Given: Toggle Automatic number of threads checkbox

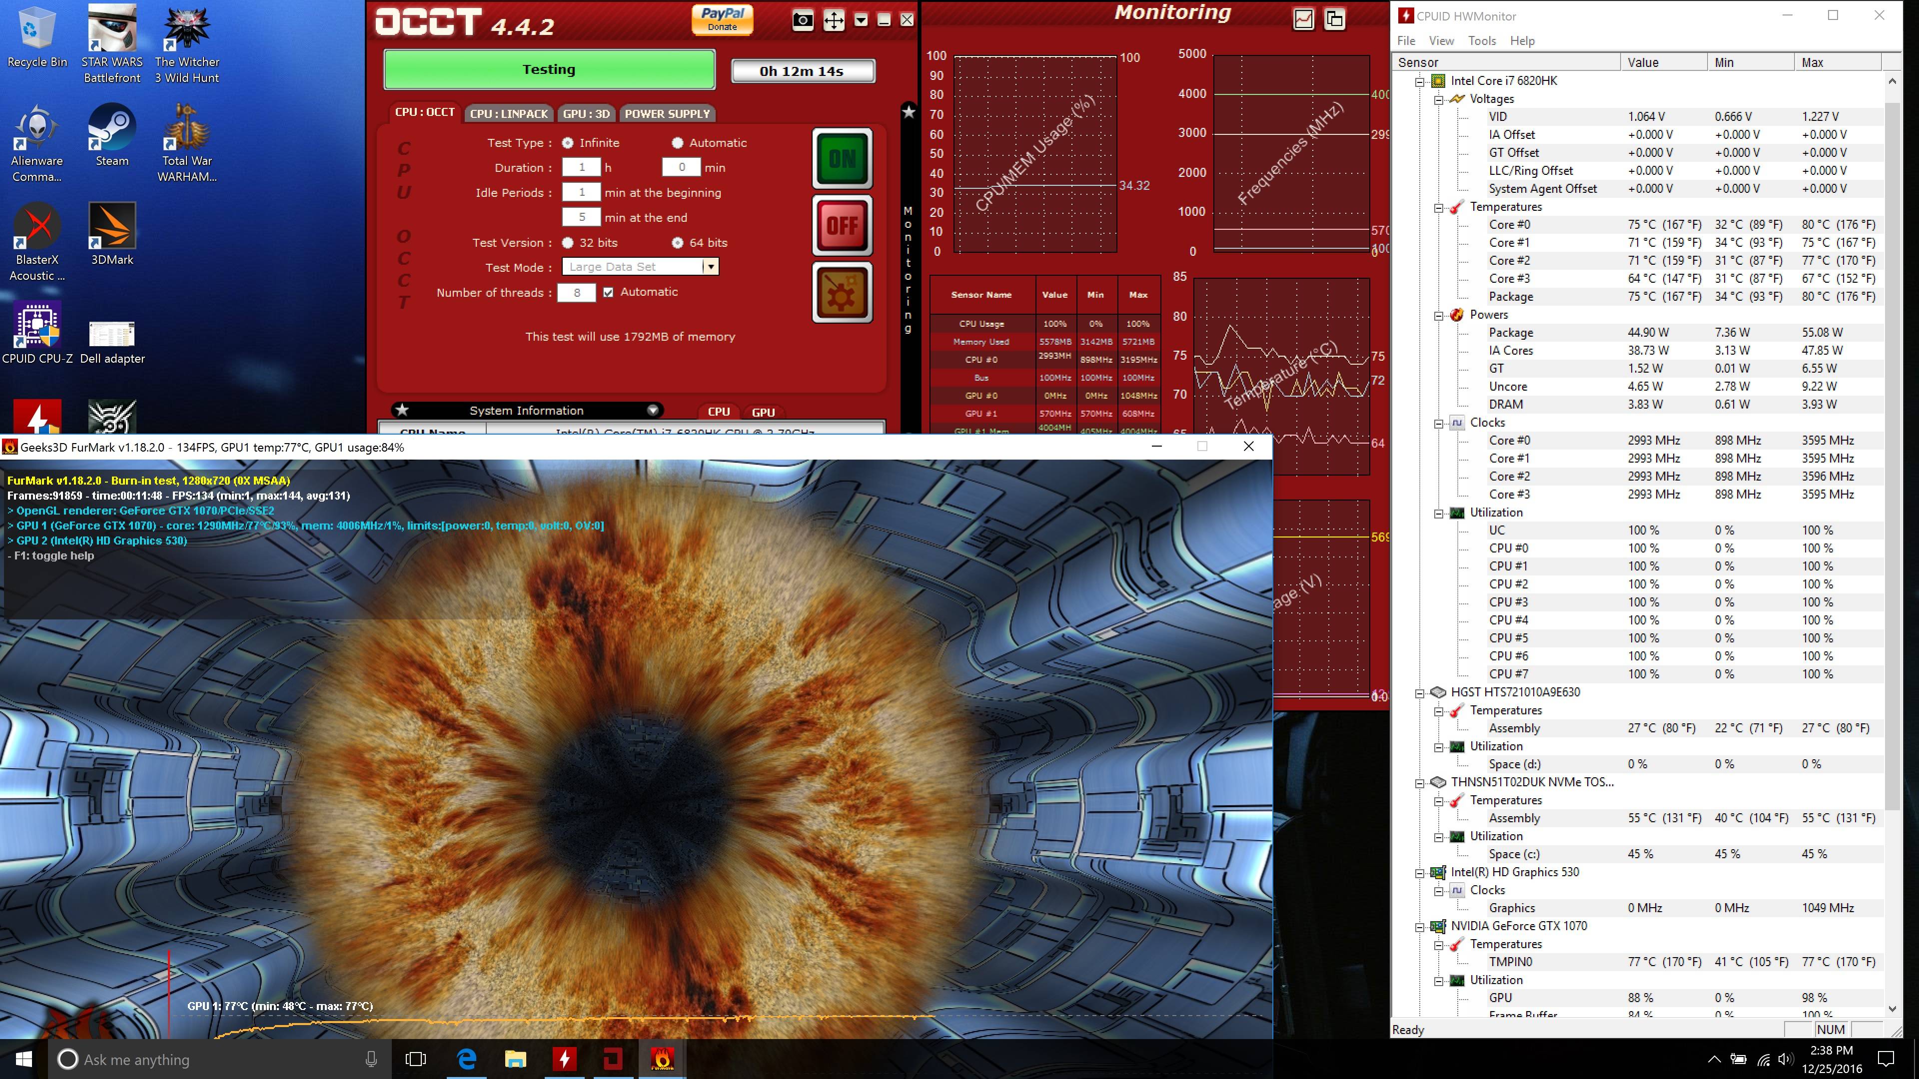Looking at the screenshot, I should pyautogui.click(x=609, y=292).
